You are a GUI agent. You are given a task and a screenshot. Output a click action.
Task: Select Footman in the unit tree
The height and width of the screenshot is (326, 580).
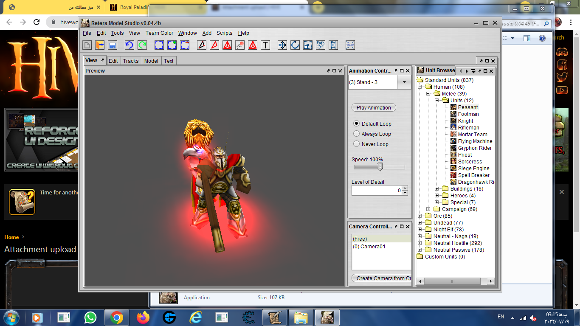pyautogui.click(x=468, y=114)
